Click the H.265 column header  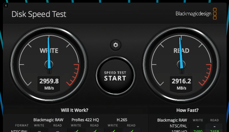tap(122, 120)
